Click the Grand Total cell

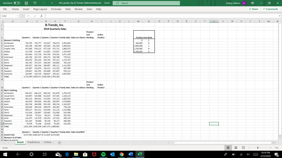pyautogui.click(x=9, y=135)
